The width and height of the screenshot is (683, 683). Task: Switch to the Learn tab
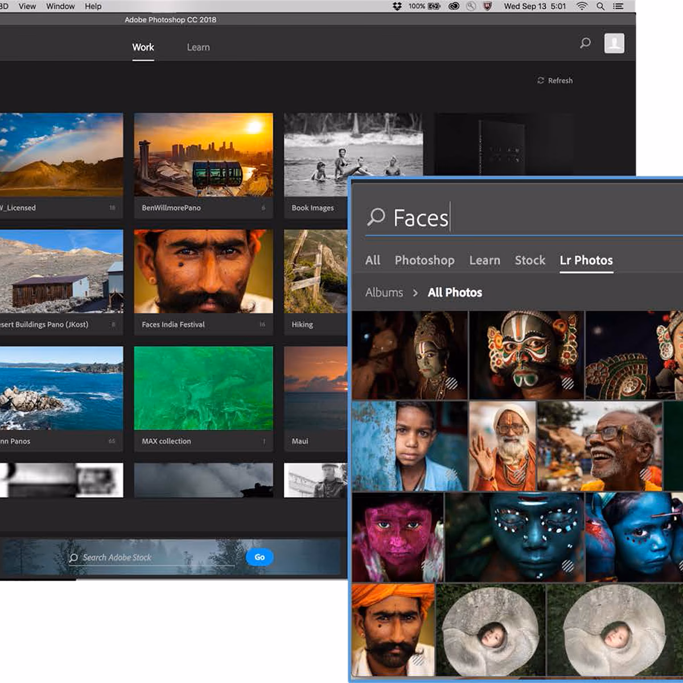tap(198, 47)
